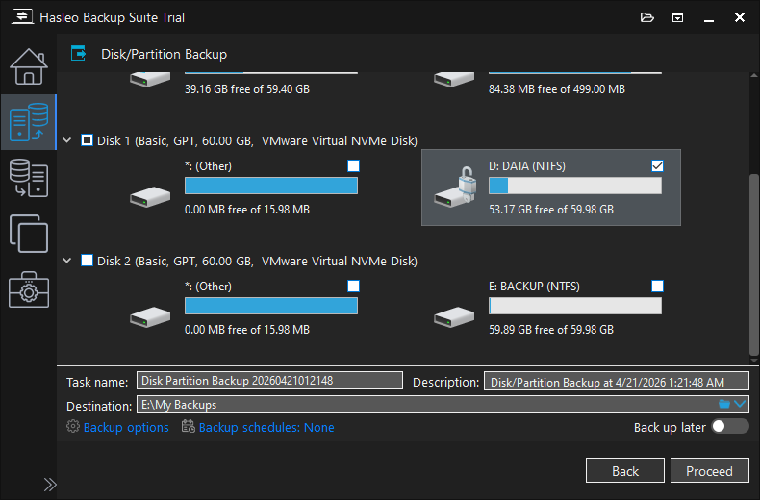Click Disk 1 *: (Other) usage bar

(x=271, y=186)
